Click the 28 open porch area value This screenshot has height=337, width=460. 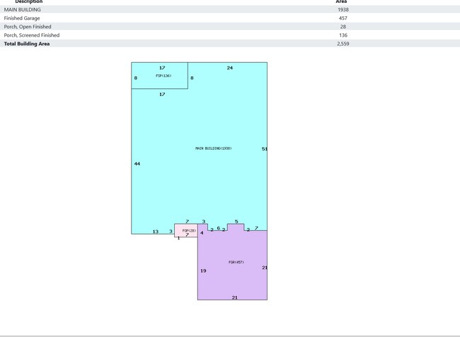(x=343, y=27)
